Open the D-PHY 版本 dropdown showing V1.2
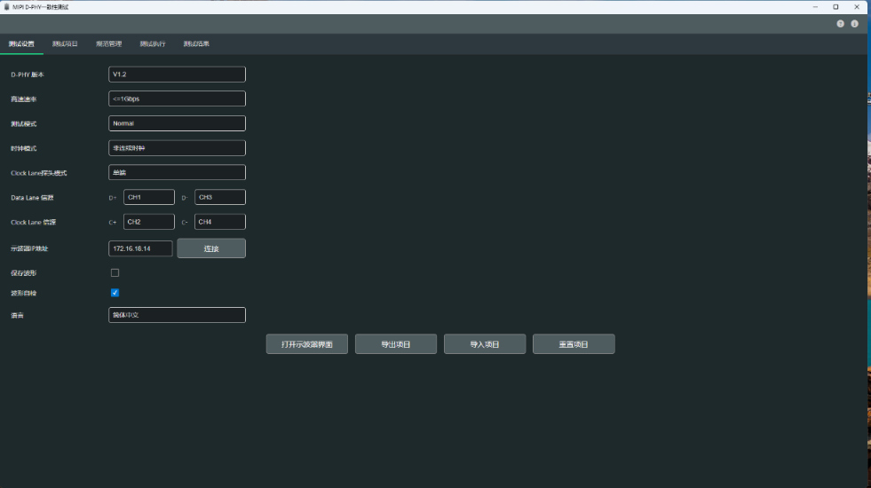Image resolution: width=871 pixels, height=488 pixels. pyautogui.click(x=177, y=75)
